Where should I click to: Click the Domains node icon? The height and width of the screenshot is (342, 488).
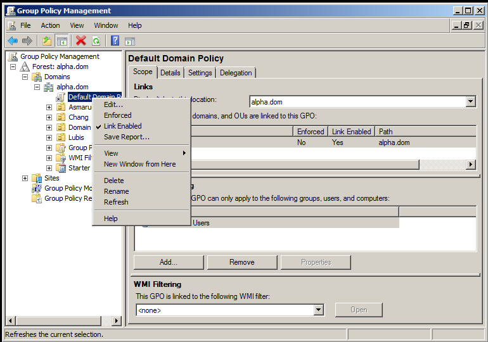click(x=37, y=77)
